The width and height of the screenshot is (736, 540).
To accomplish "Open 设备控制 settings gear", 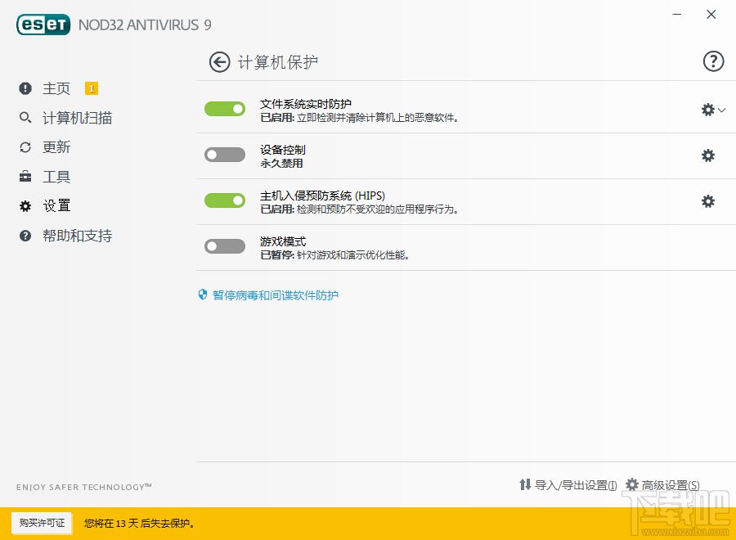I will (x=707, y=155).
